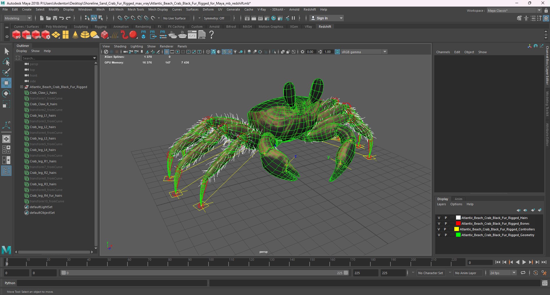This screenshot has width=550, height=295.
Task: Click Redshift IPR render icon
Action: [36, 35]
